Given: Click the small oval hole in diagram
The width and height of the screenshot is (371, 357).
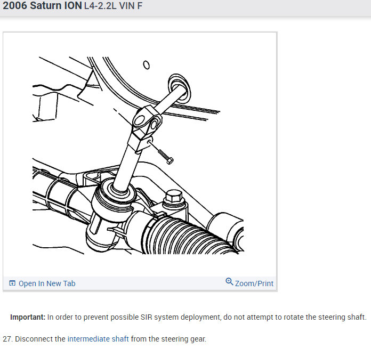Looking at the screenshot, I should click(x=147, y=65).
